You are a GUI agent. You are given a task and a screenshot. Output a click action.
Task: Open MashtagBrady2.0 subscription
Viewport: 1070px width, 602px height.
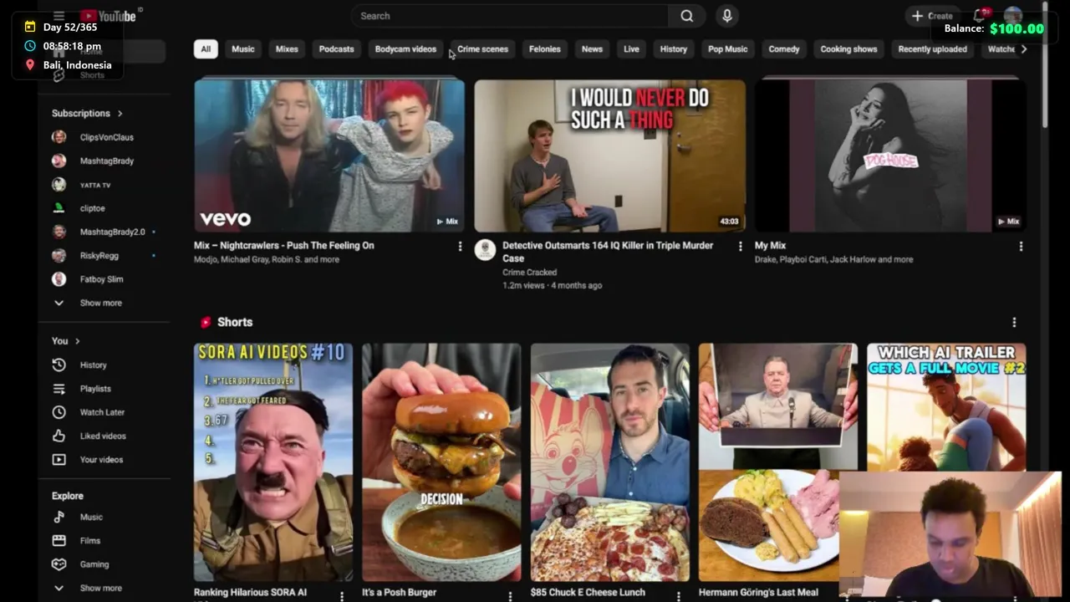[112, 232]
